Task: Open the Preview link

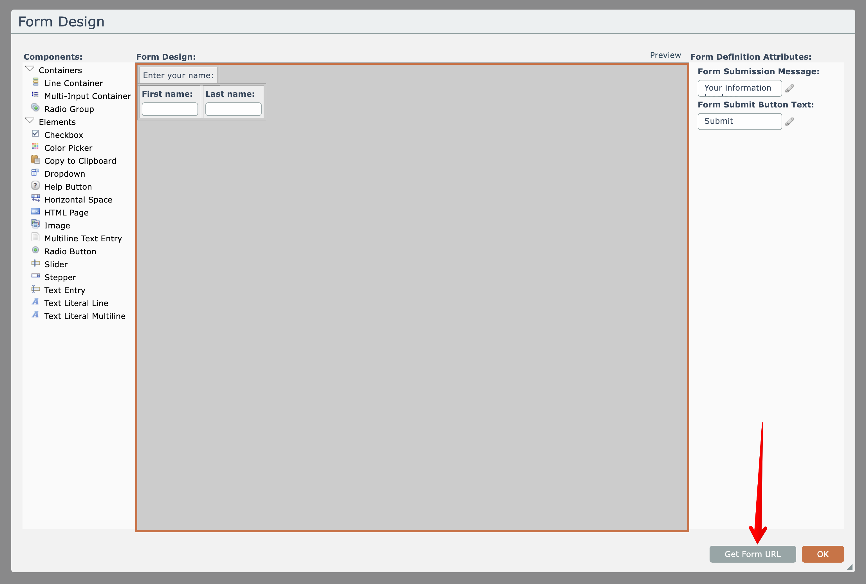Action: 665,55
